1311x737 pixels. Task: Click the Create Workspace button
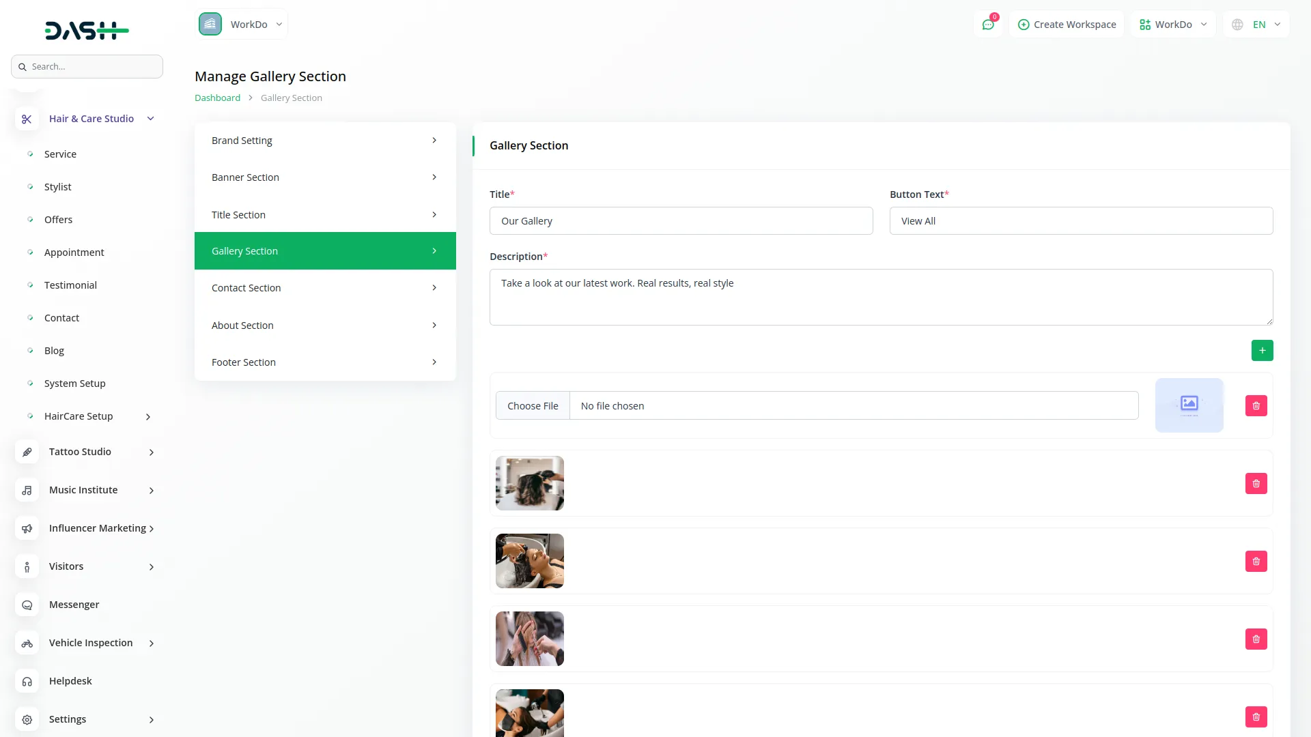1067,25
